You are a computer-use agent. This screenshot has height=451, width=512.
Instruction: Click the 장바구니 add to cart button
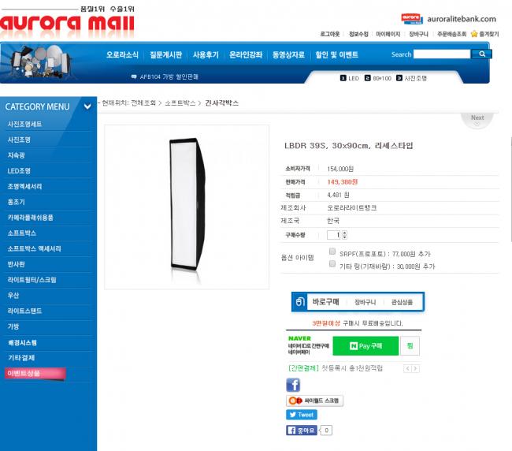(365, 302)
